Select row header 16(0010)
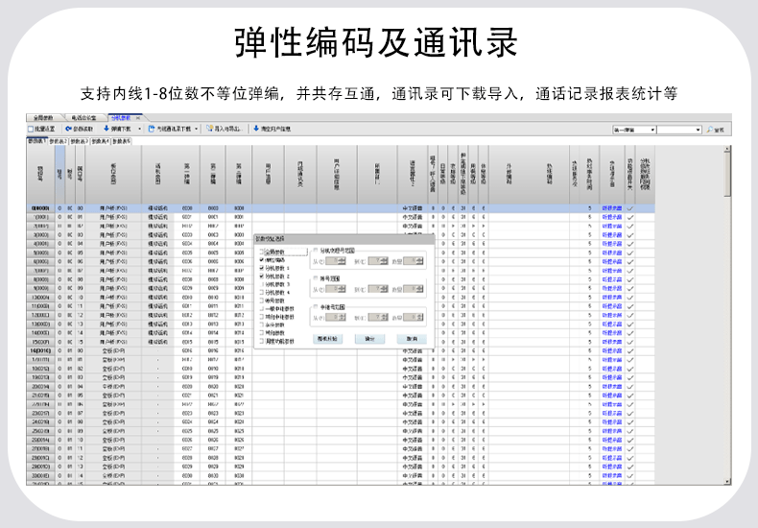Viewport: 758px width, 528px height. (40, 350)
